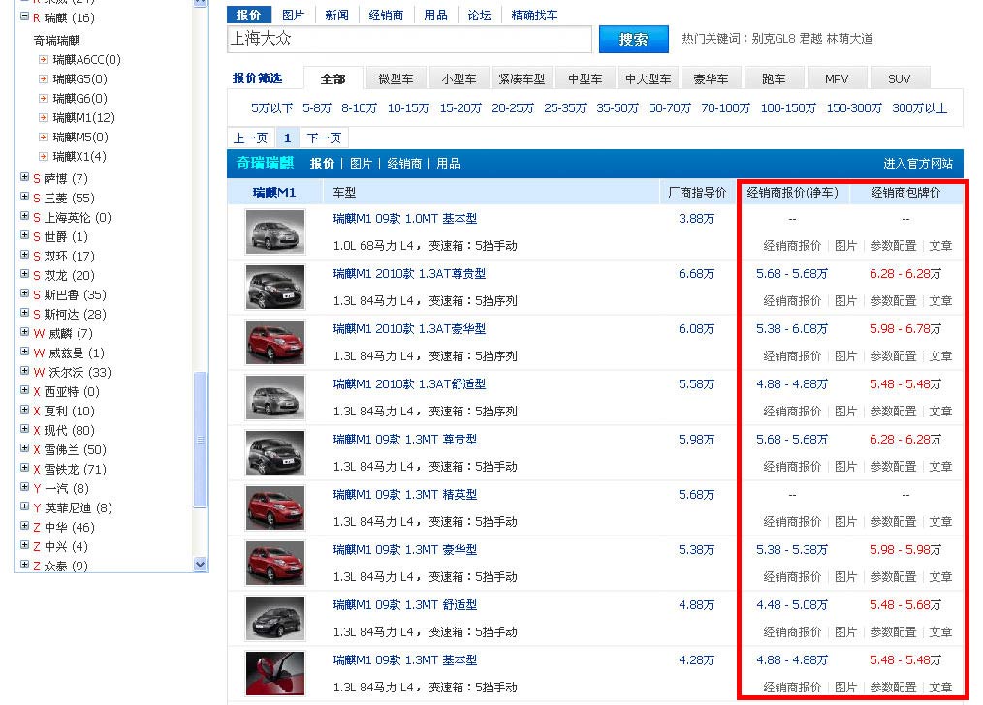Open the 2010款 1.3AT尊贵型 car thumbnail
Screen dimensions: 983x705
point(275,287)
